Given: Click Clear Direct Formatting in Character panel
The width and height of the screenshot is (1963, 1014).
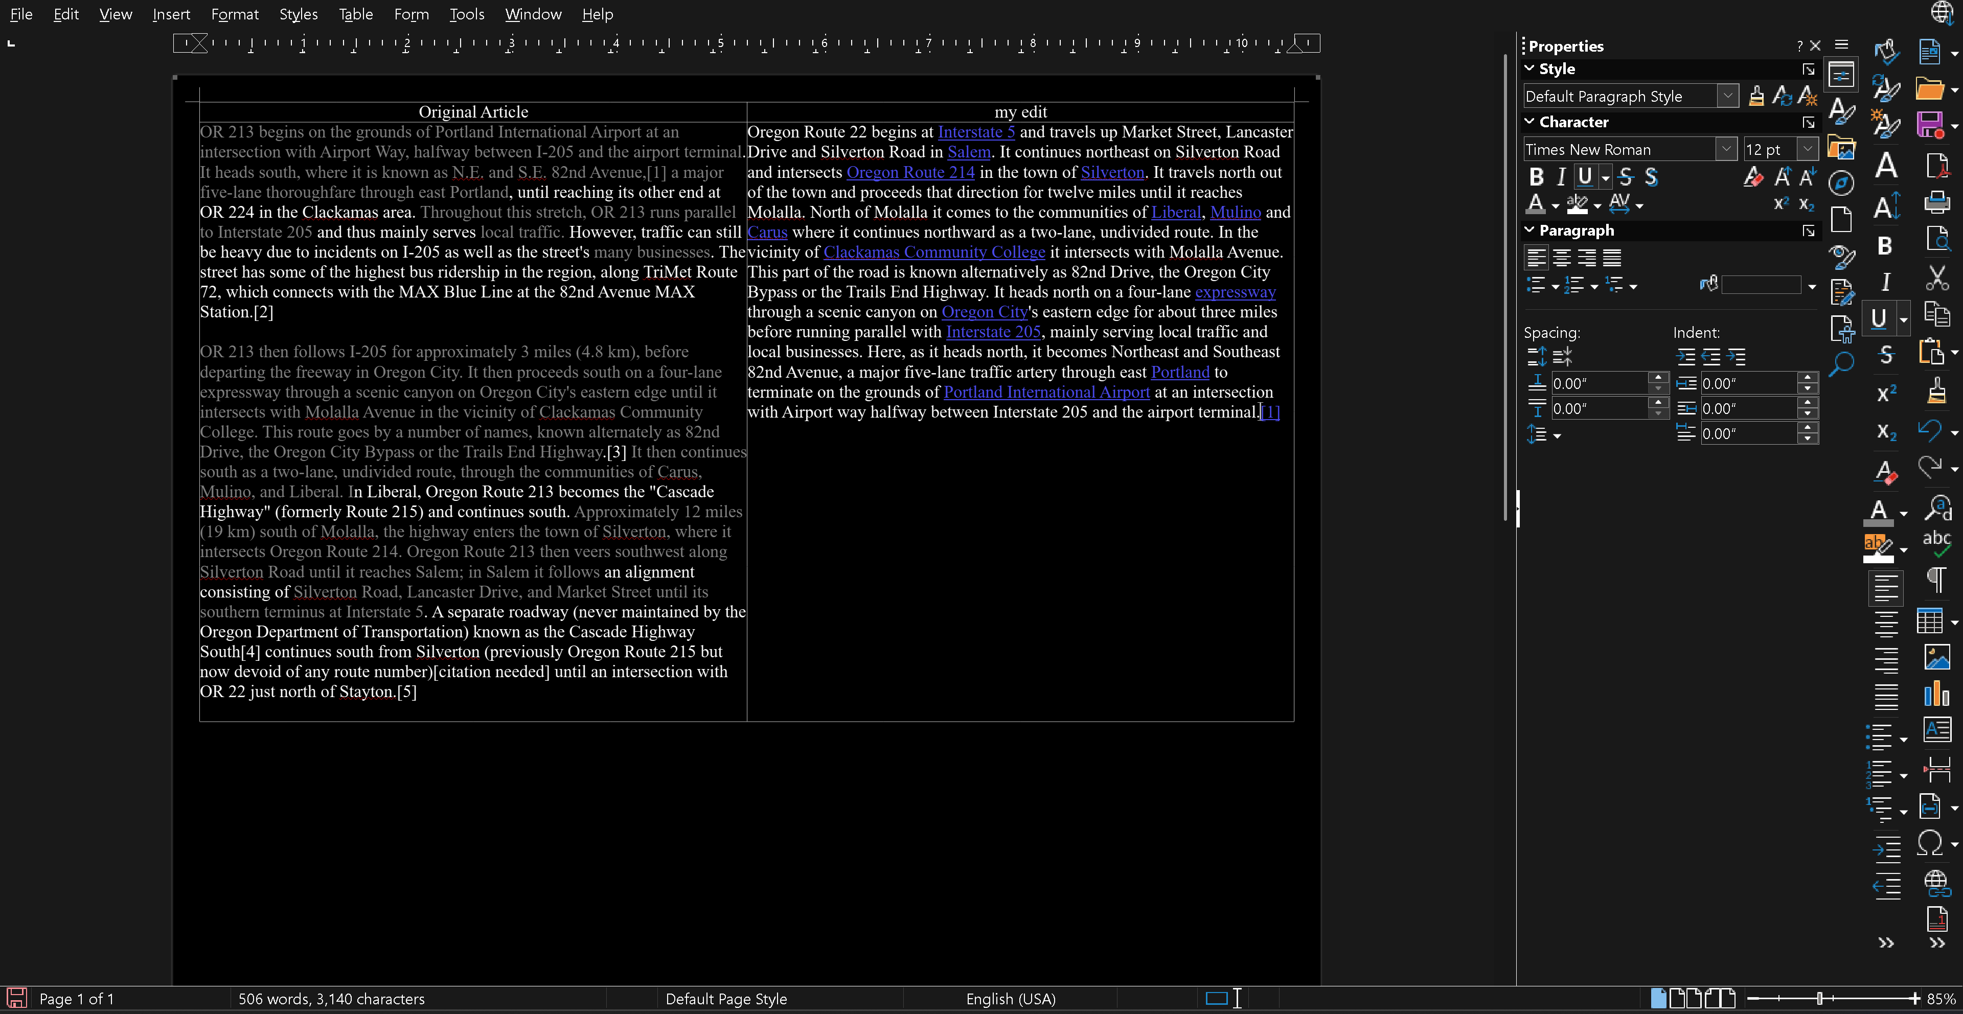Looking at the screenshot, I should tap(1753, 177).
